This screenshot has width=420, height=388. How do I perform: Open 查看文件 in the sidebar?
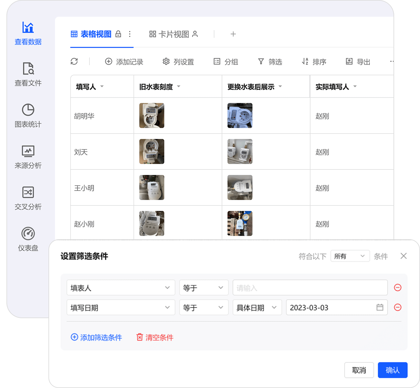click(28, 69)
